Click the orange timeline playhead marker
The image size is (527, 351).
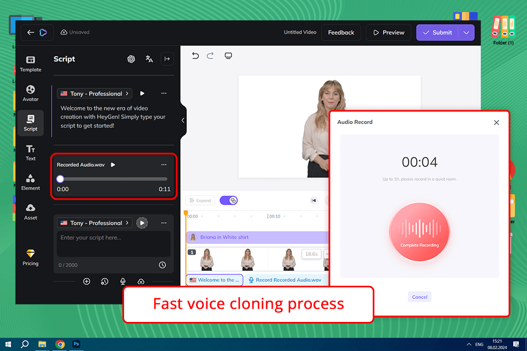point(186,213)
